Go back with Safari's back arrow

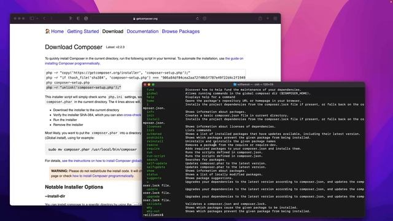[x=44, y=18]
